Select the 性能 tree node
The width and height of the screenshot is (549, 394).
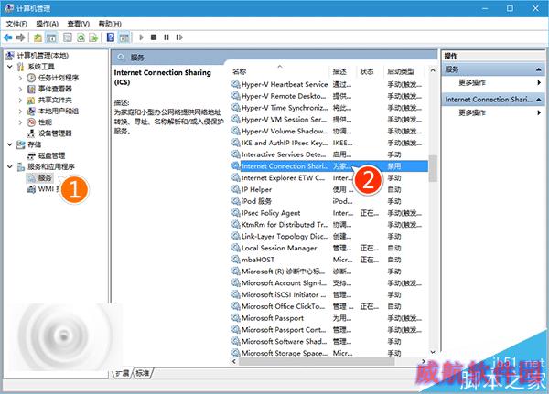45,122
